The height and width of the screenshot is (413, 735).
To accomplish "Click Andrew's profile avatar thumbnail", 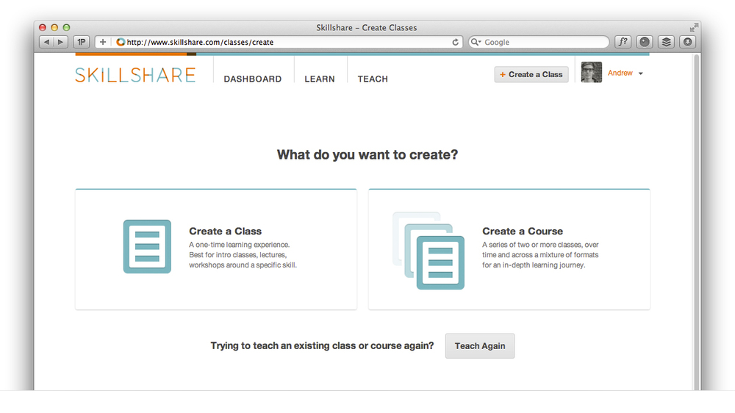I will point(592,73).
